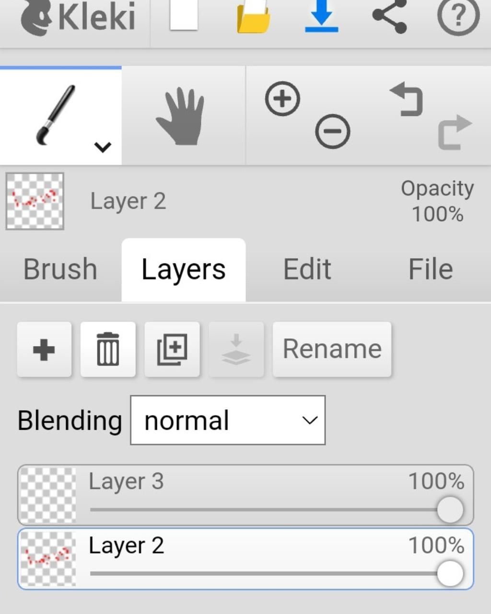
Task: Merge layer down using the merge icon
Action: point(236,349)
